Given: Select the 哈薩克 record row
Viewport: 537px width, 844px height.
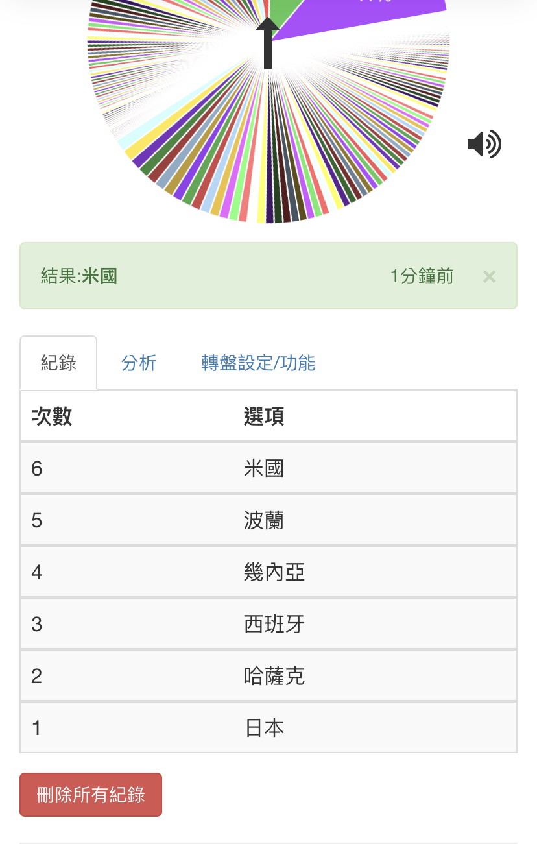Looking at the screenshot, I should point(268,676).
